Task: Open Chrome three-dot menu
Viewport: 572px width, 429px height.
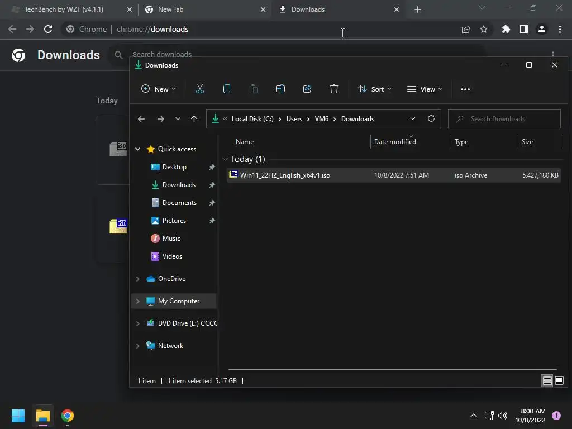Action: click(x=560, y=29)
